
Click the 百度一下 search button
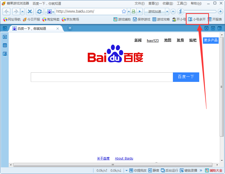tap(186, 77)
